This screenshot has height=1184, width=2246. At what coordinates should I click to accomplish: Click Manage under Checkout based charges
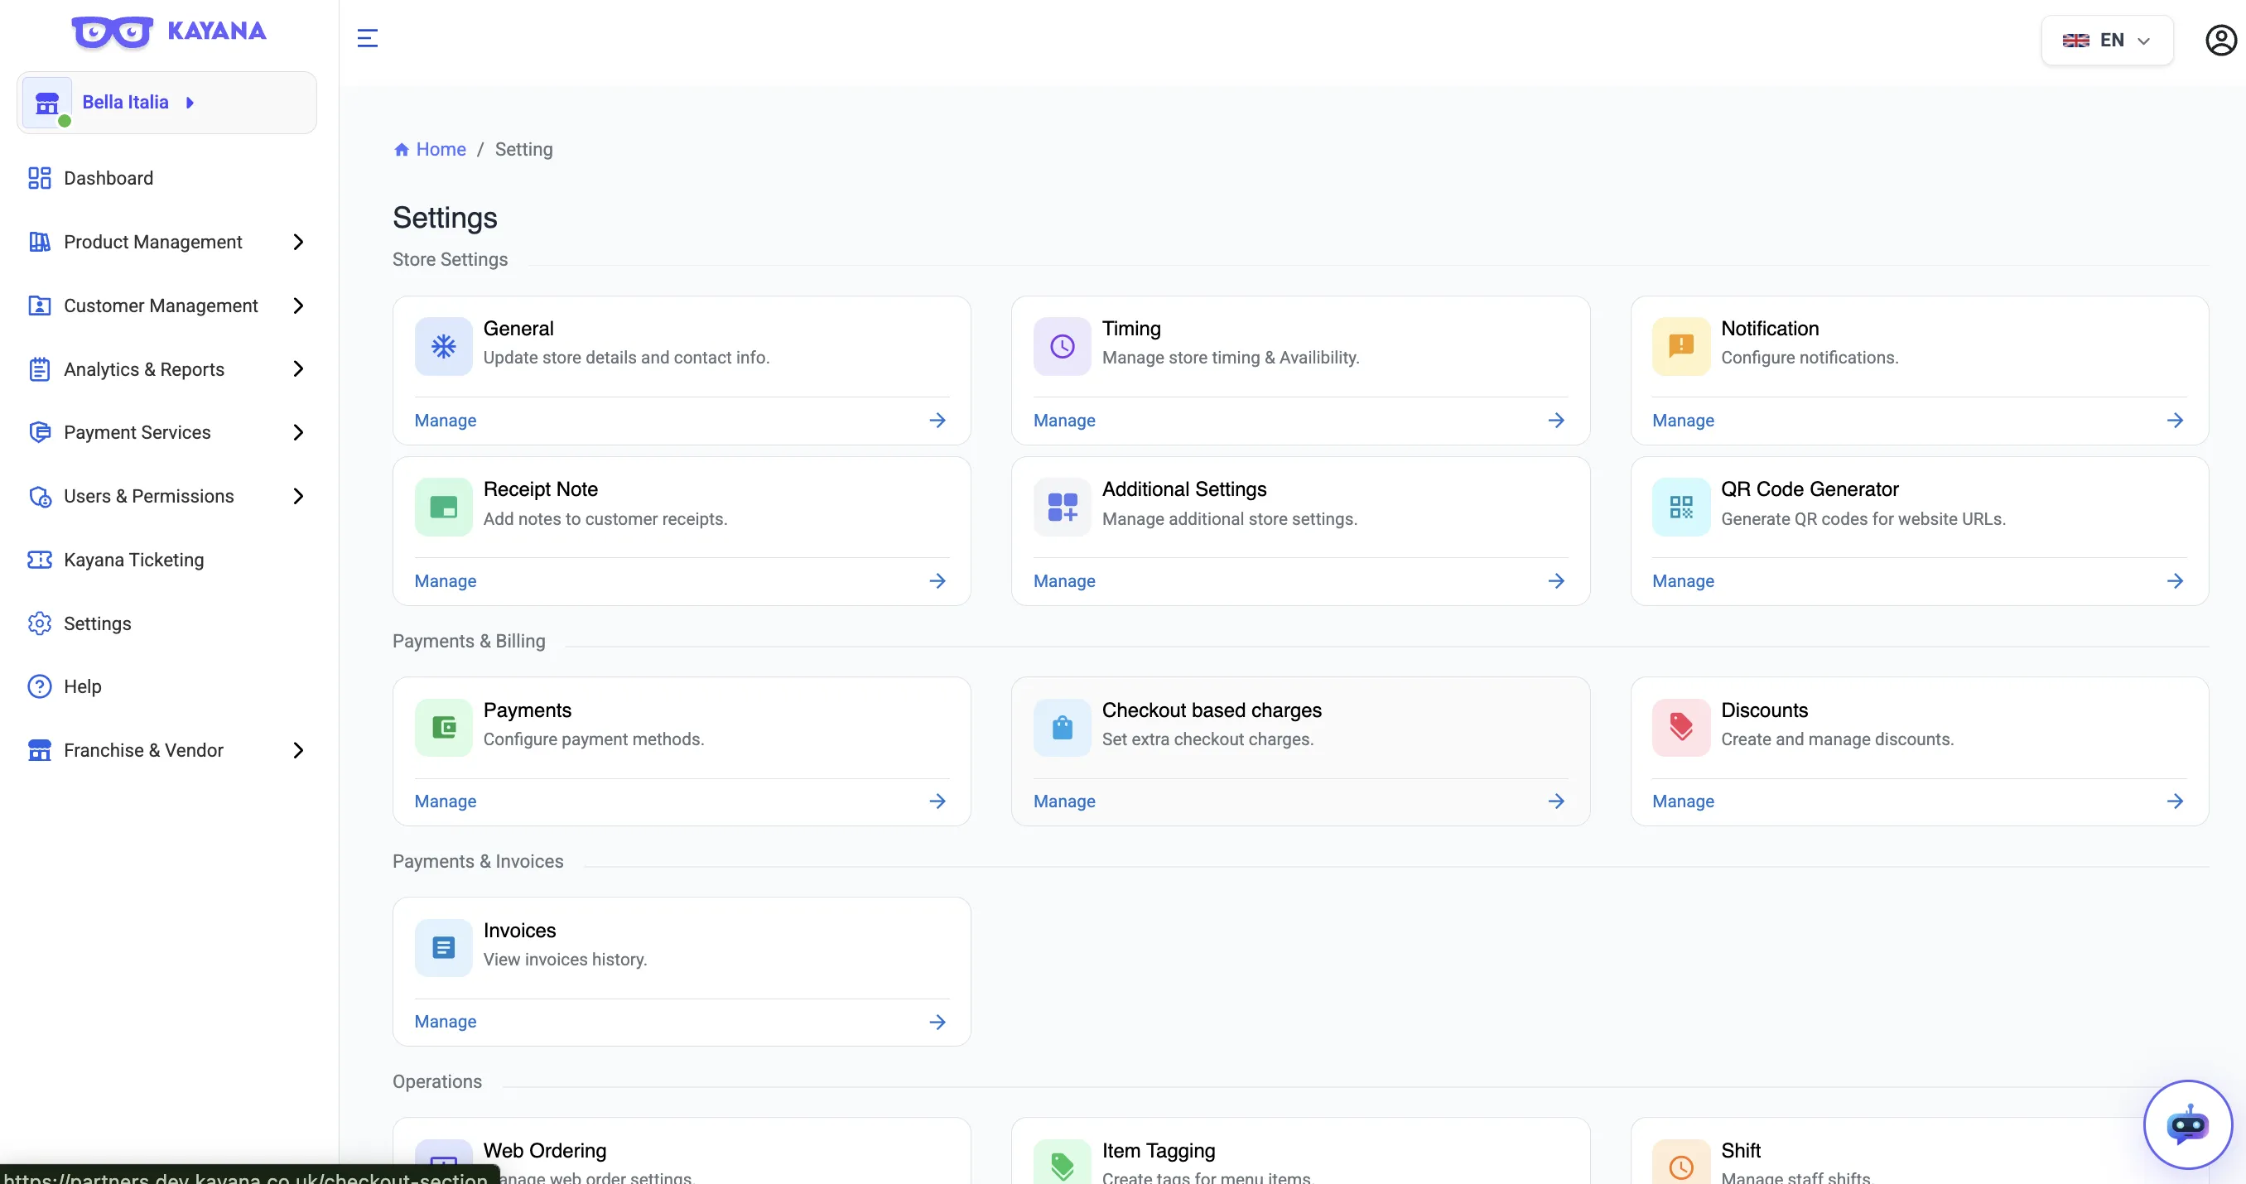coord(1063,801)
